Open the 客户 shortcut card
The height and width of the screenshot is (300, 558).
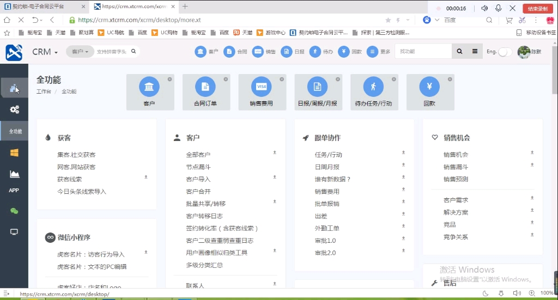click(x=150, y=92)
